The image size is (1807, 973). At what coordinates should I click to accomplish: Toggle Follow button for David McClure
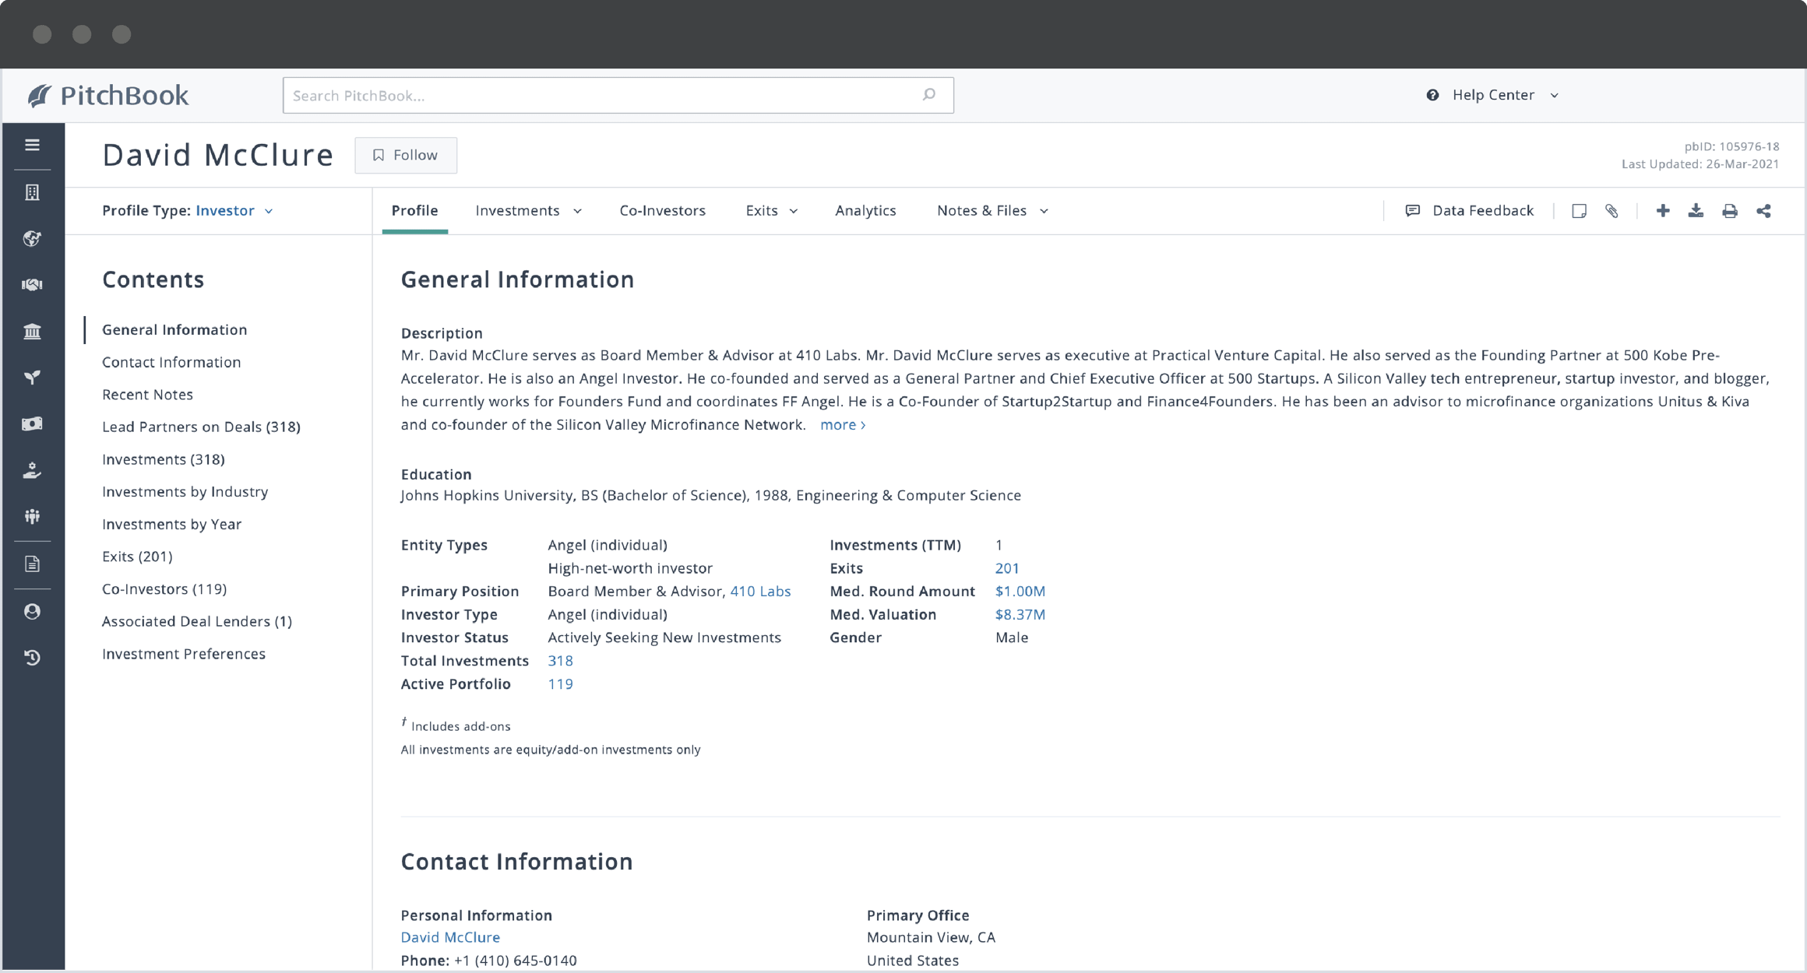click(403, 155)
